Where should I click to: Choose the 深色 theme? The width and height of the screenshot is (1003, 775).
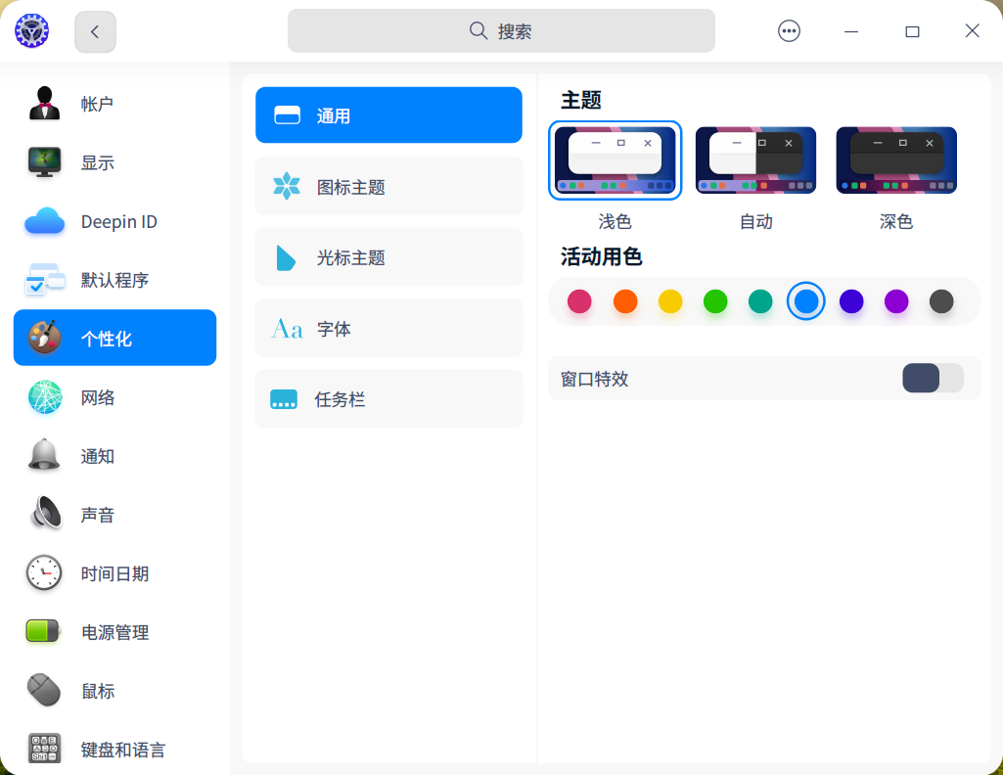point(896,160)
